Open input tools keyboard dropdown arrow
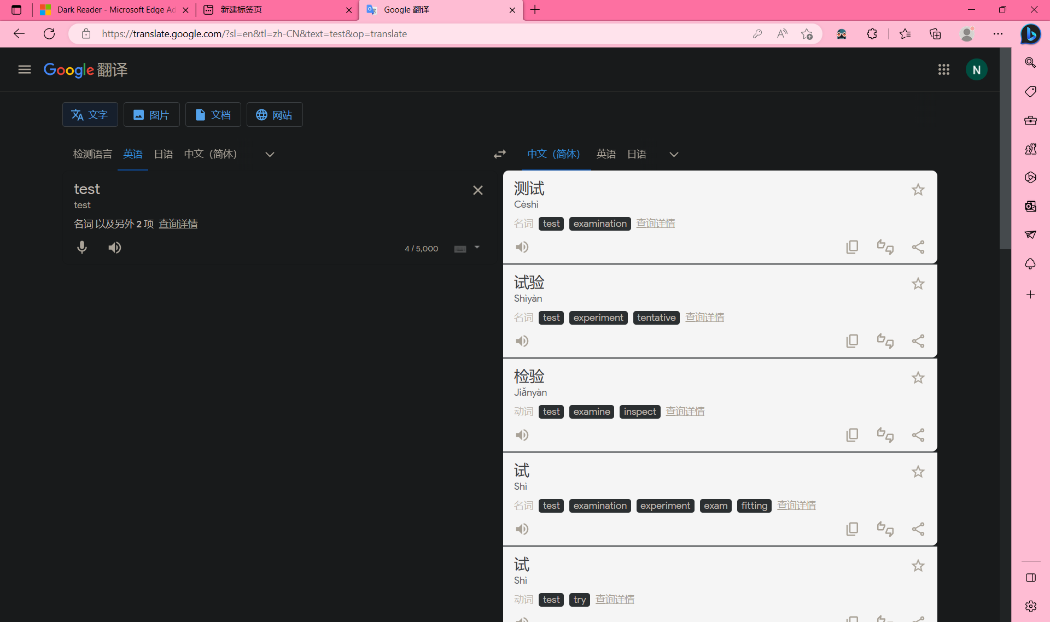The height and width of the screenshot is (622, 1050). point(477,248)
